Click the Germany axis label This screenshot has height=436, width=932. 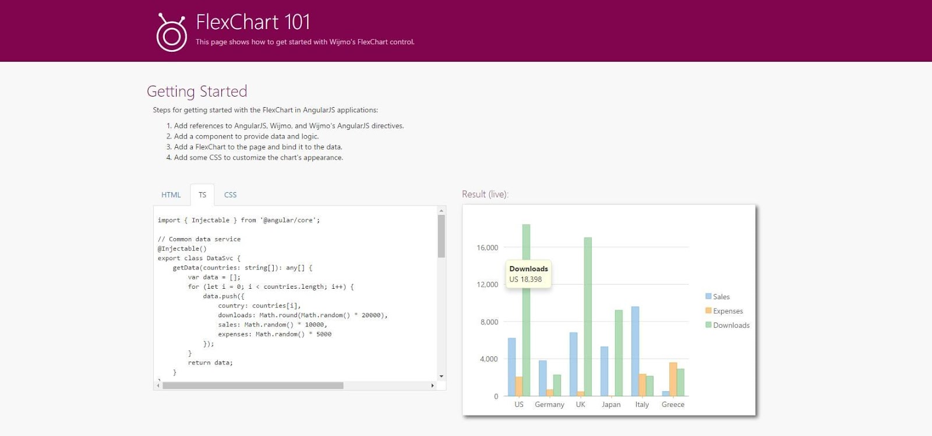[x=549, y=405]
